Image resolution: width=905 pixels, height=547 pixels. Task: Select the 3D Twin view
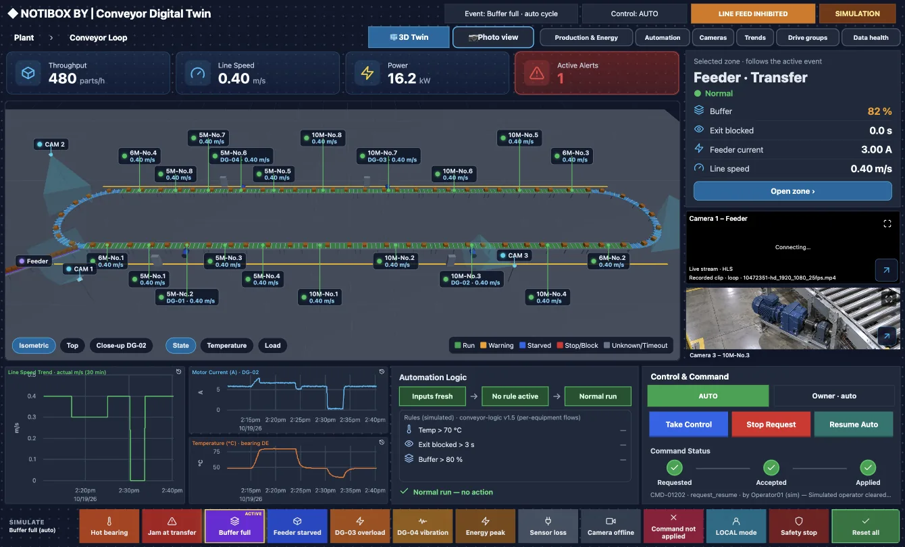[409, 37]
